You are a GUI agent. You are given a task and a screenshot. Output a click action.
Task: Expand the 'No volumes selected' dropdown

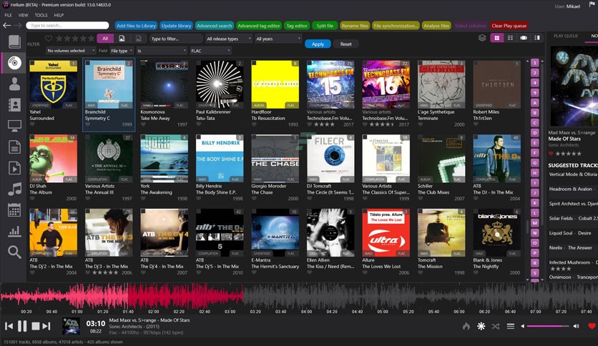(x=70, y=51)
